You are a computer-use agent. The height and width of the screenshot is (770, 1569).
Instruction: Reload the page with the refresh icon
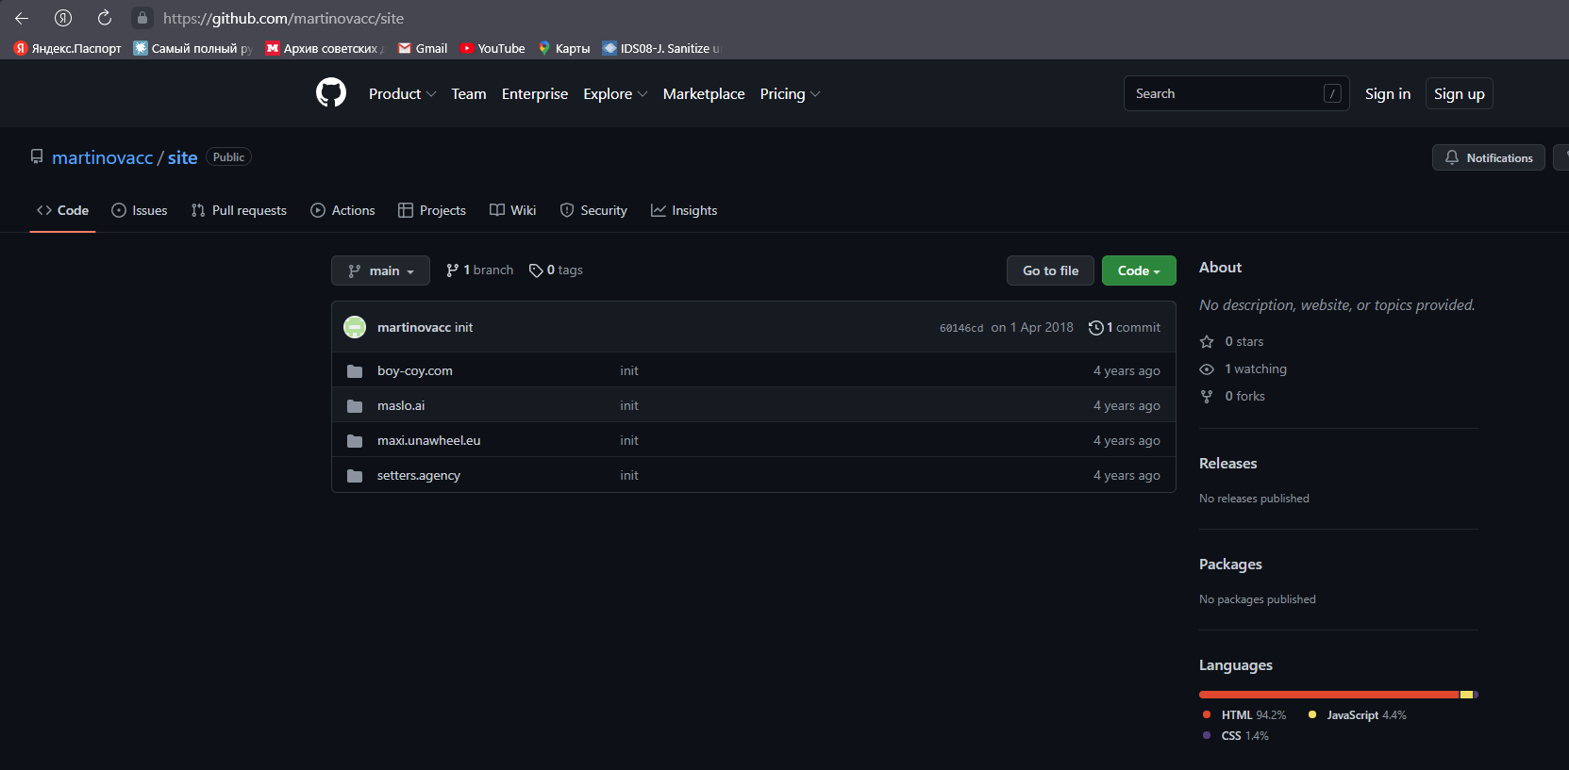(105, 18)
